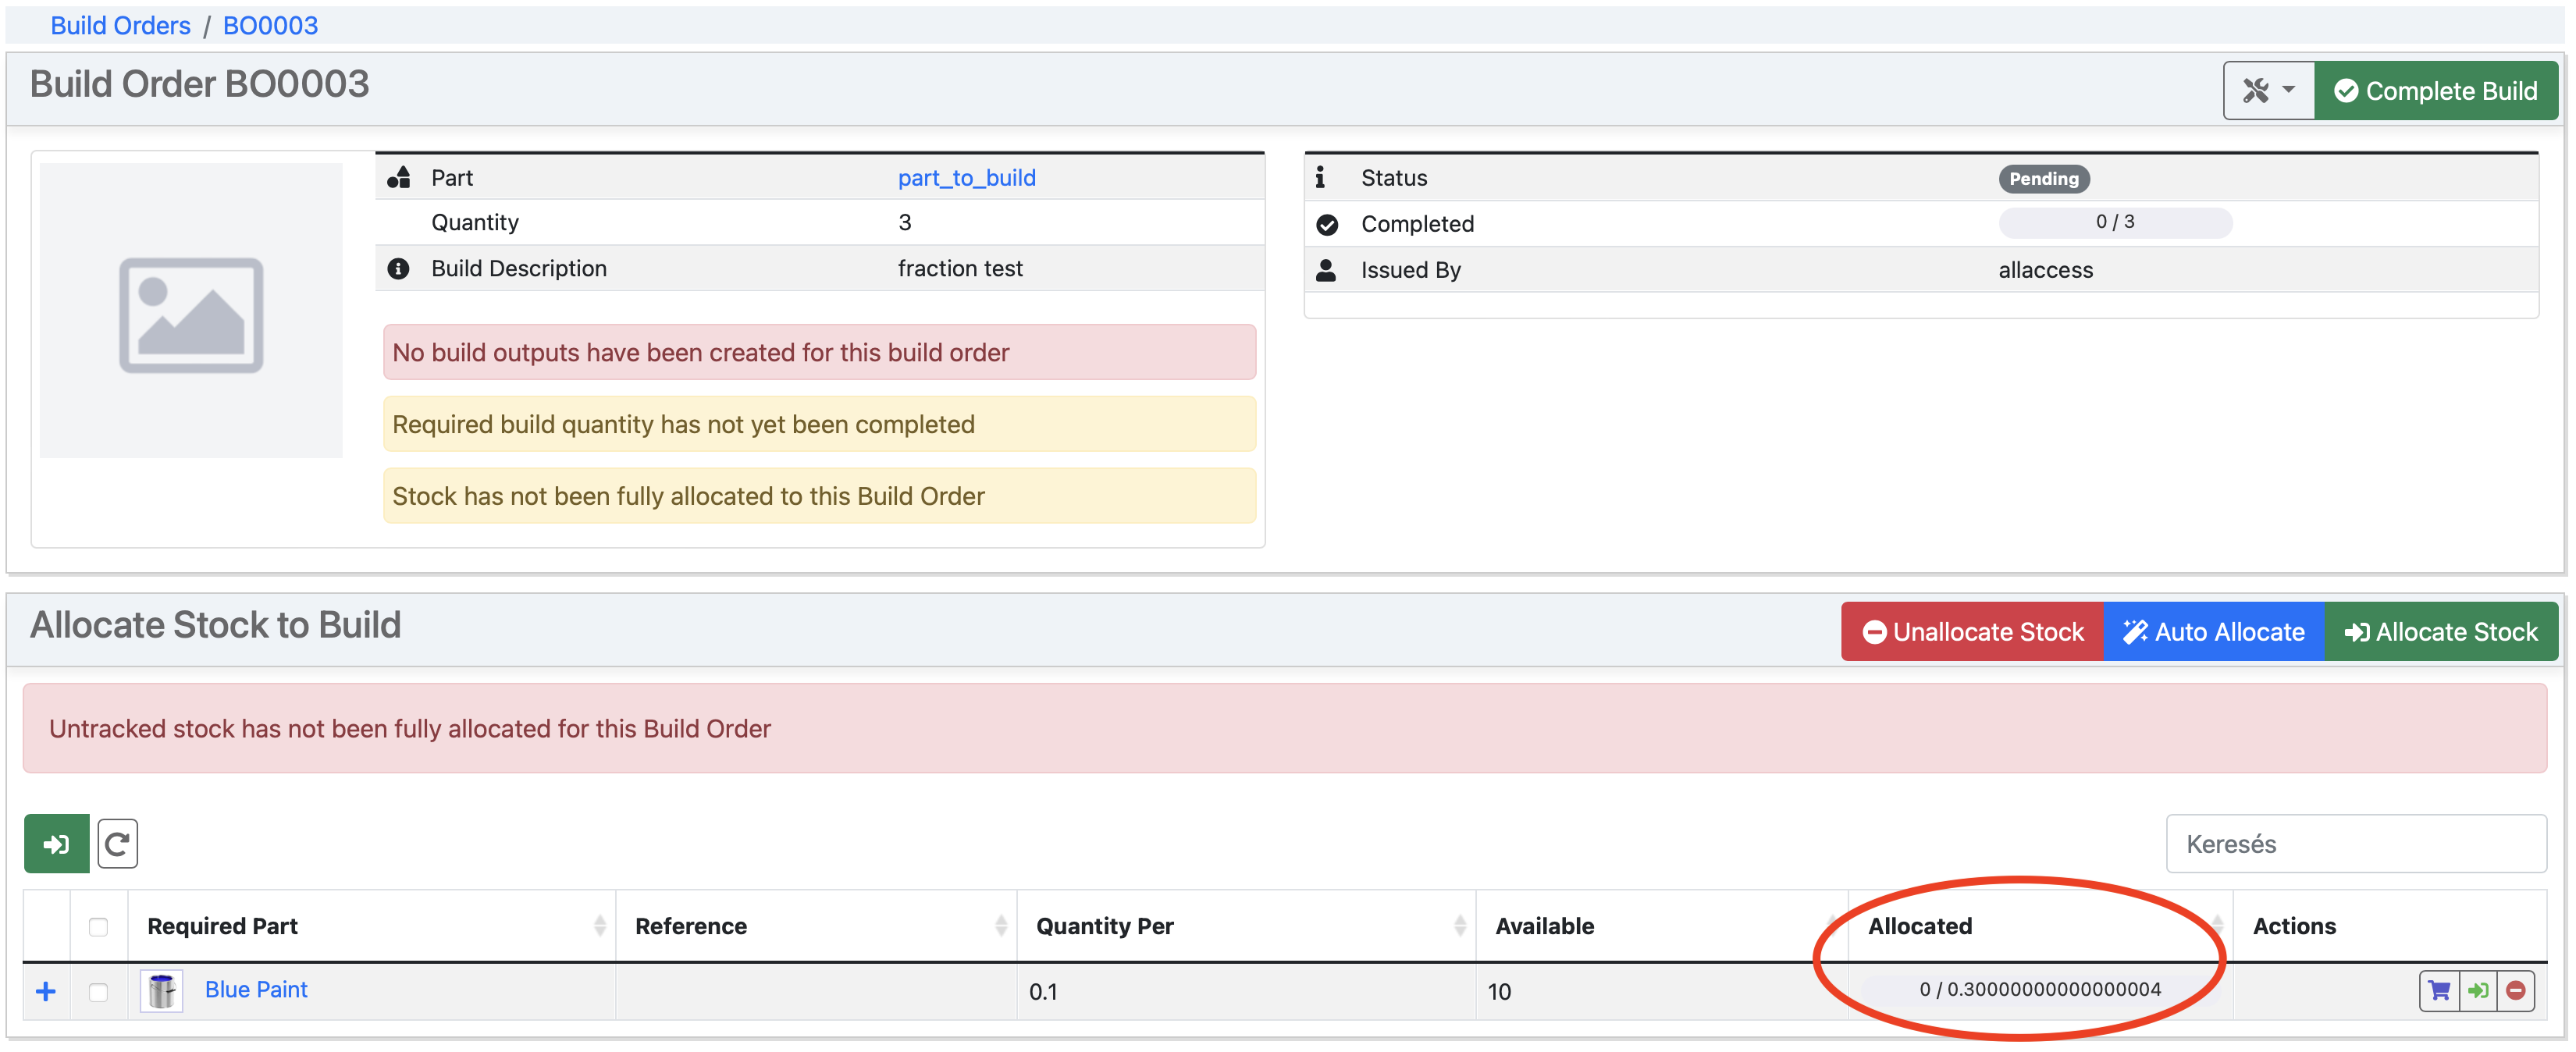Screen dimensions: 2576x1052
Task: Open the BO0003 breadcrumb link
Action: (x=270, y=25)
